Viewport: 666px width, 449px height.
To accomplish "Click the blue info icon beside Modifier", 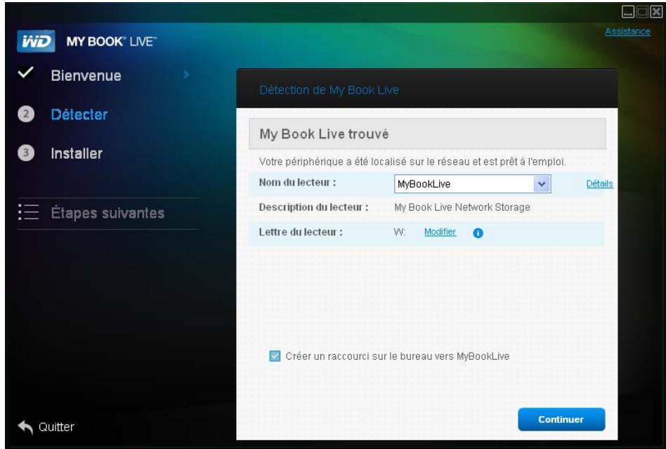I will tap(478, 233).
